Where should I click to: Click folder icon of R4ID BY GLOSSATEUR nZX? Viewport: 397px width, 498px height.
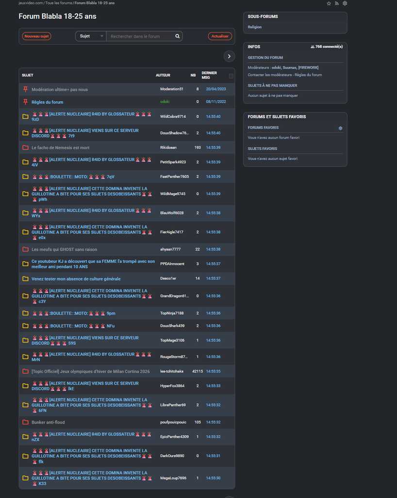(x=25, y=437)
